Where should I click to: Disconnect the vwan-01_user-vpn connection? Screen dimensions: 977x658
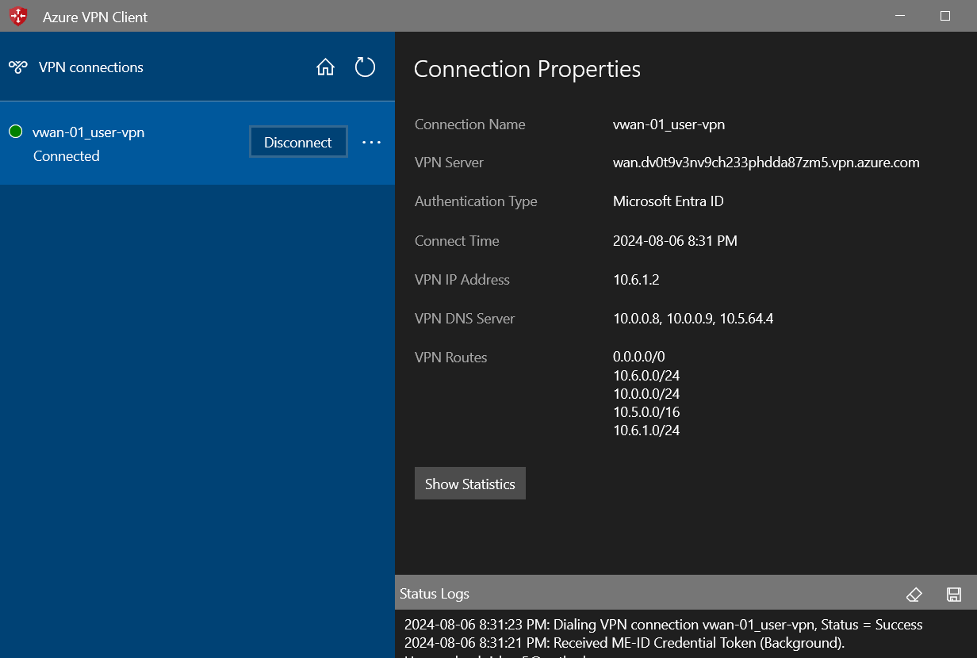coord(298,142)
